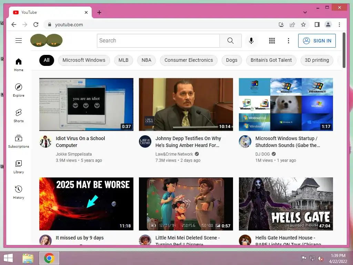Click the Johnny Depp courtroom thumbnail
353x265 pixels.
[x=186, y=104]
